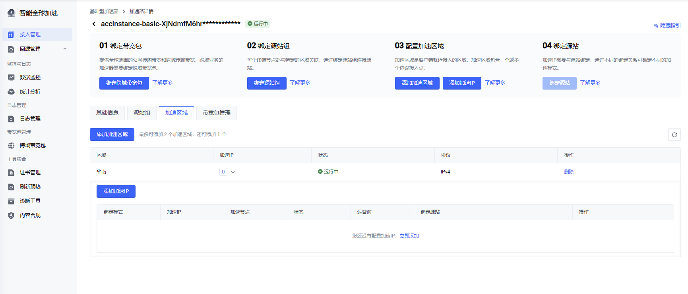Click the refresh icon button

tap(674, 135)
